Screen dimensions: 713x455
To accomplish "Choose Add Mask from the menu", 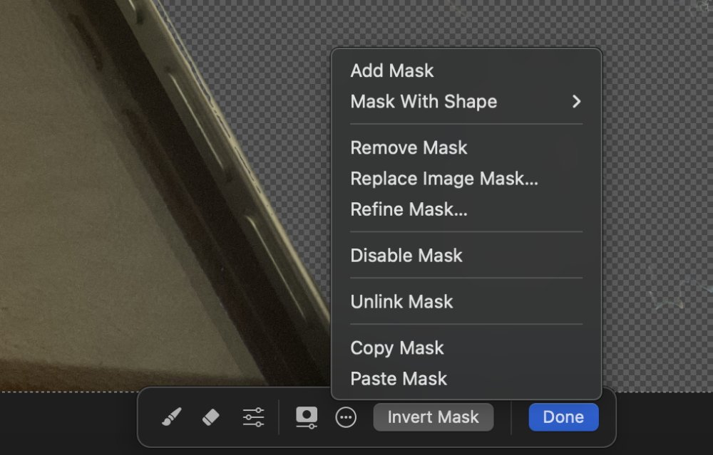I will tap(392, 70).
